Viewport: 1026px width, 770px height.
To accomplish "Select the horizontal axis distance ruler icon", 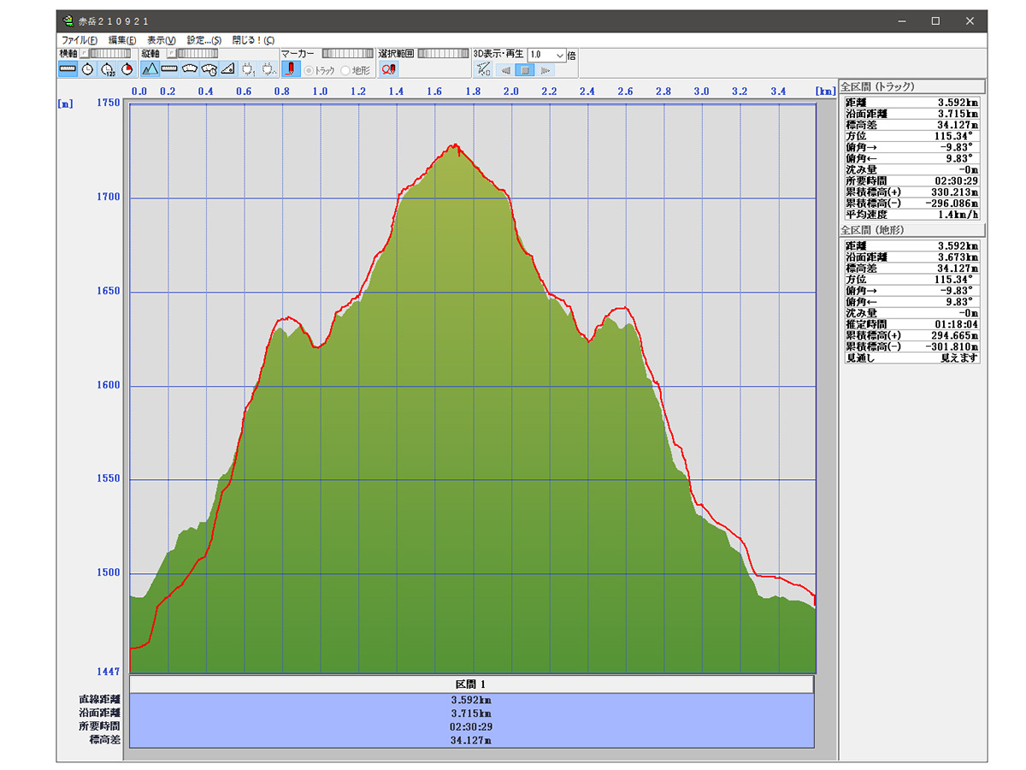I will point(68,69).
